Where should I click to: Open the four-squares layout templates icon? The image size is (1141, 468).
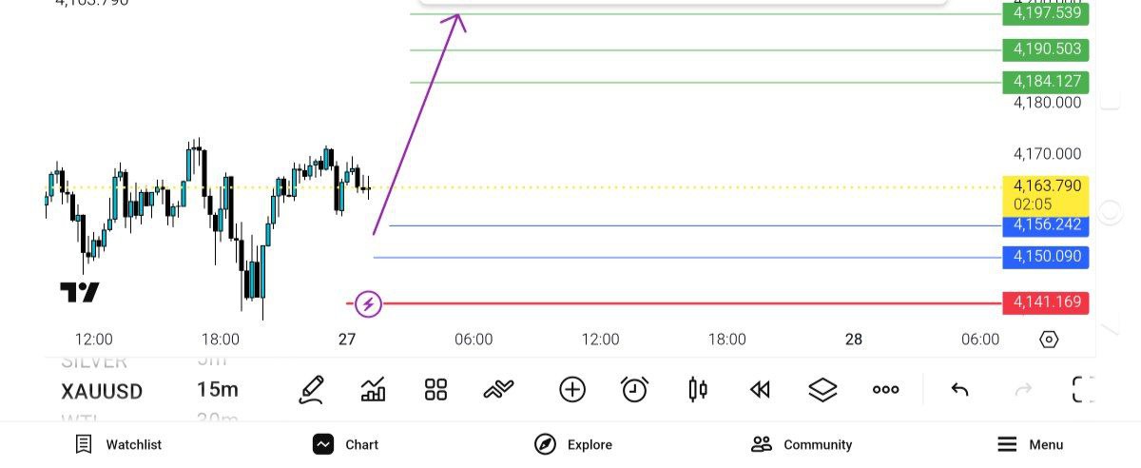coord(435,389)
